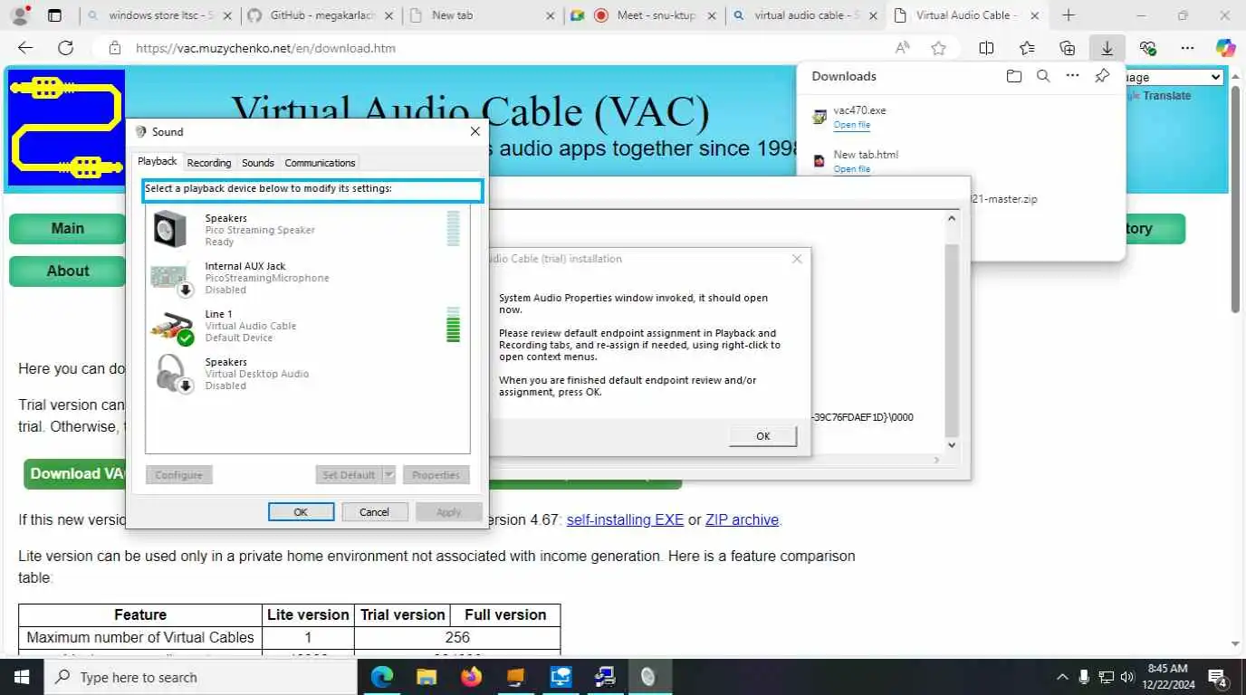
Task: Open Read aloud in address bar
Action: pos(903,48)
